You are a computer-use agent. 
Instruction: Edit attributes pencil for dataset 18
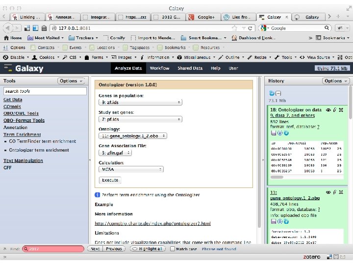(x=335, y=110)
